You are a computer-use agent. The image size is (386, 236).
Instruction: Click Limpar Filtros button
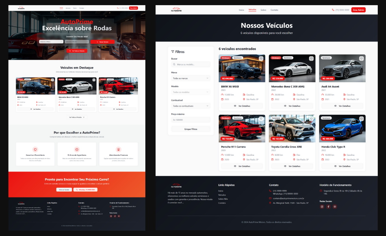[x=191, y=129]
